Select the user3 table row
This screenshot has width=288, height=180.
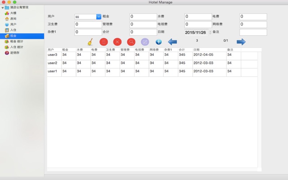pyautogui.click(x=144, y=56)
